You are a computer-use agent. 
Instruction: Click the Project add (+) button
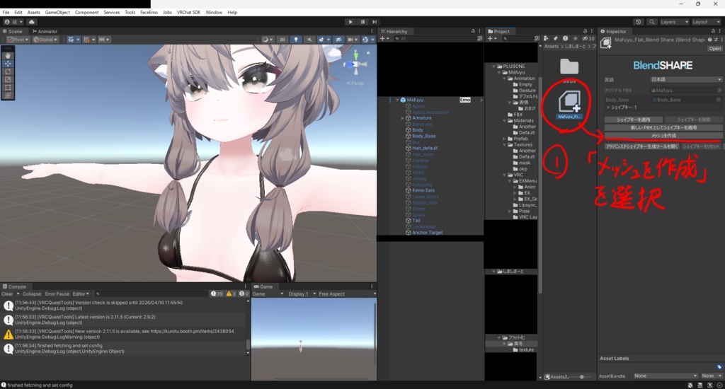(x=491, y=39)
